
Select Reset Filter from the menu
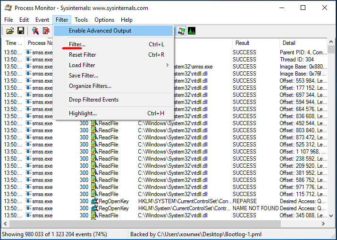click(x=113, y=55)
